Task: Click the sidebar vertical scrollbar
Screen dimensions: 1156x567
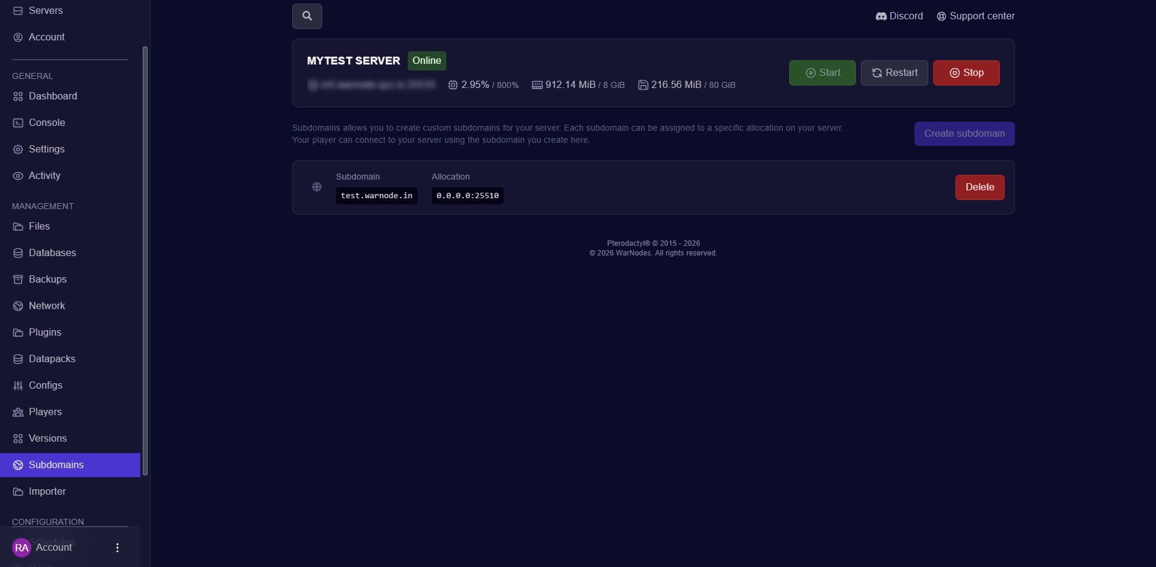Action: click(x=145, y=260)
